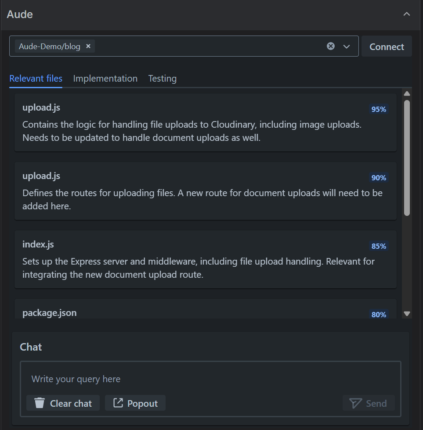
Task: Select the package.json file card
Action: coord(205,310)
